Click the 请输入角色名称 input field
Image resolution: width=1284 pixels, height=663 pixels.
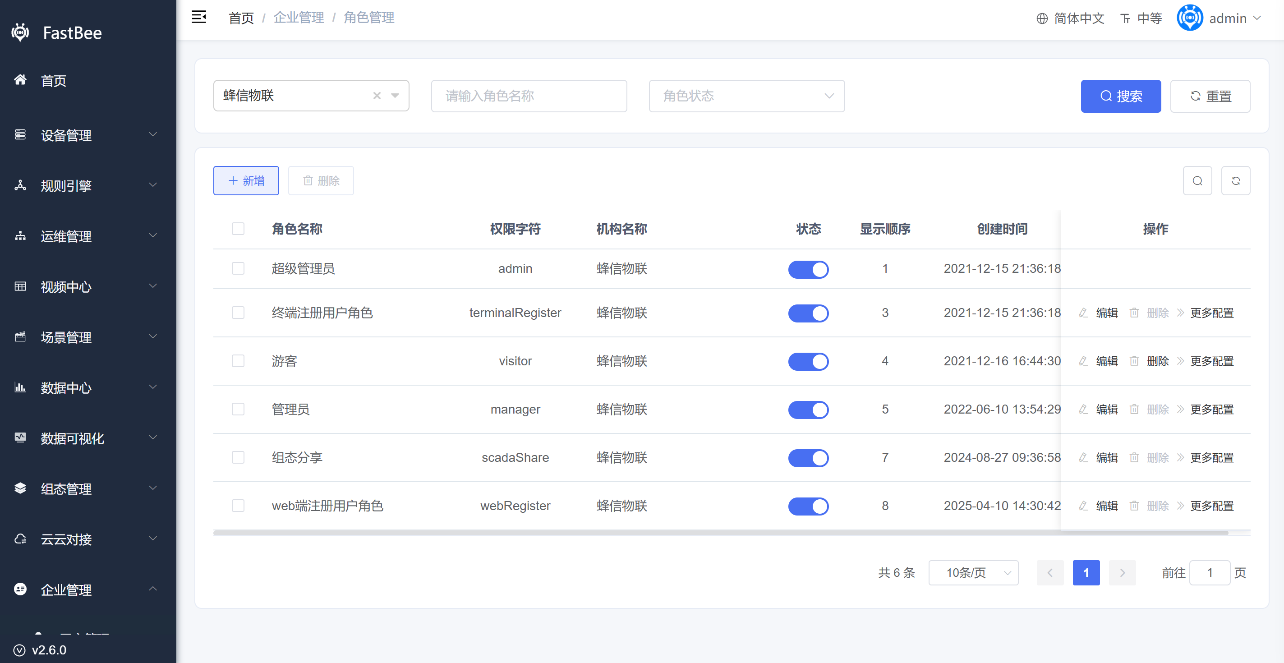coord(529,96)
